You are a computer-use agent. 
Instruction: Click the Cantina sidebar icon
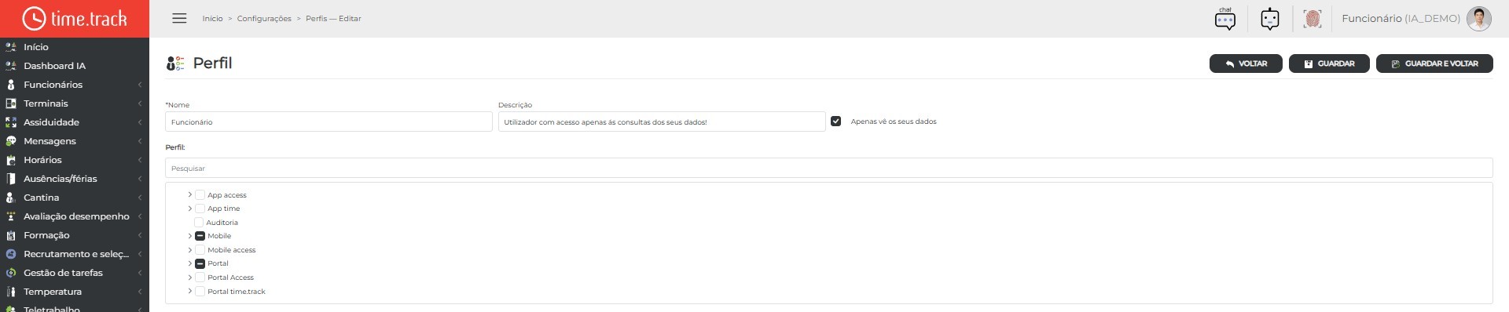[x=11, y=198]
